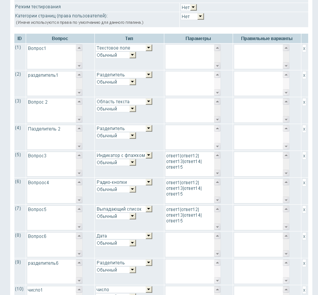Remove the разделитель1 row with x

pyautogui.click(x=304, y=76)
